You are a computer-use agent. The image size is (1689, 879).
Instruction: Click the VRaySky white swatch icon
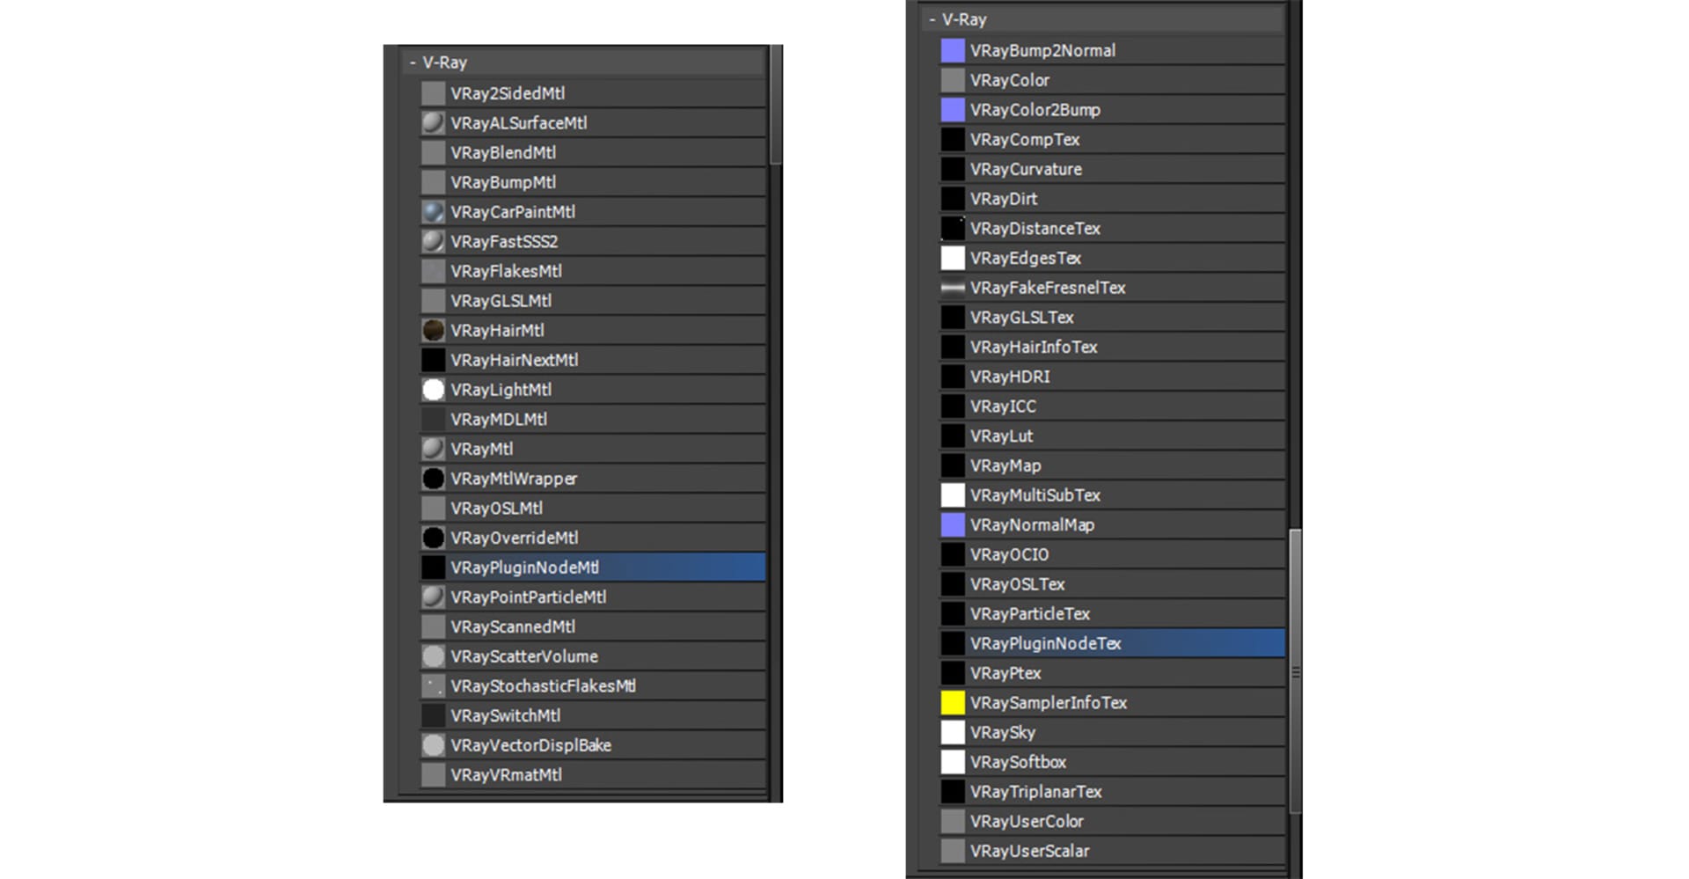(x=953, y=732)
